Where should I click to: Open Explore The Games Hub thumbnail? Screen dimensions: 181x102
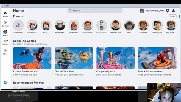tap(32, 58)
